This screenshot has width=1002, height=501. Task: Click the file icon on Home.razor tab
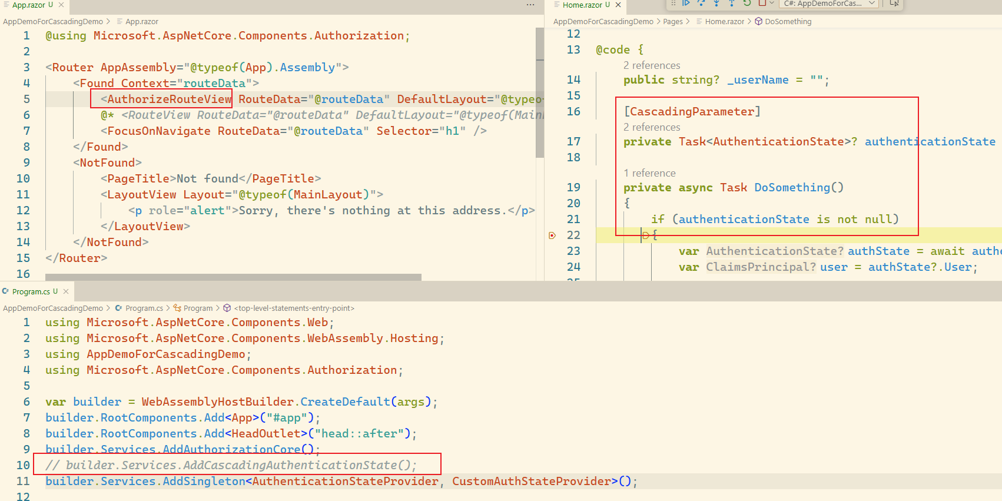tap(557, 5)
